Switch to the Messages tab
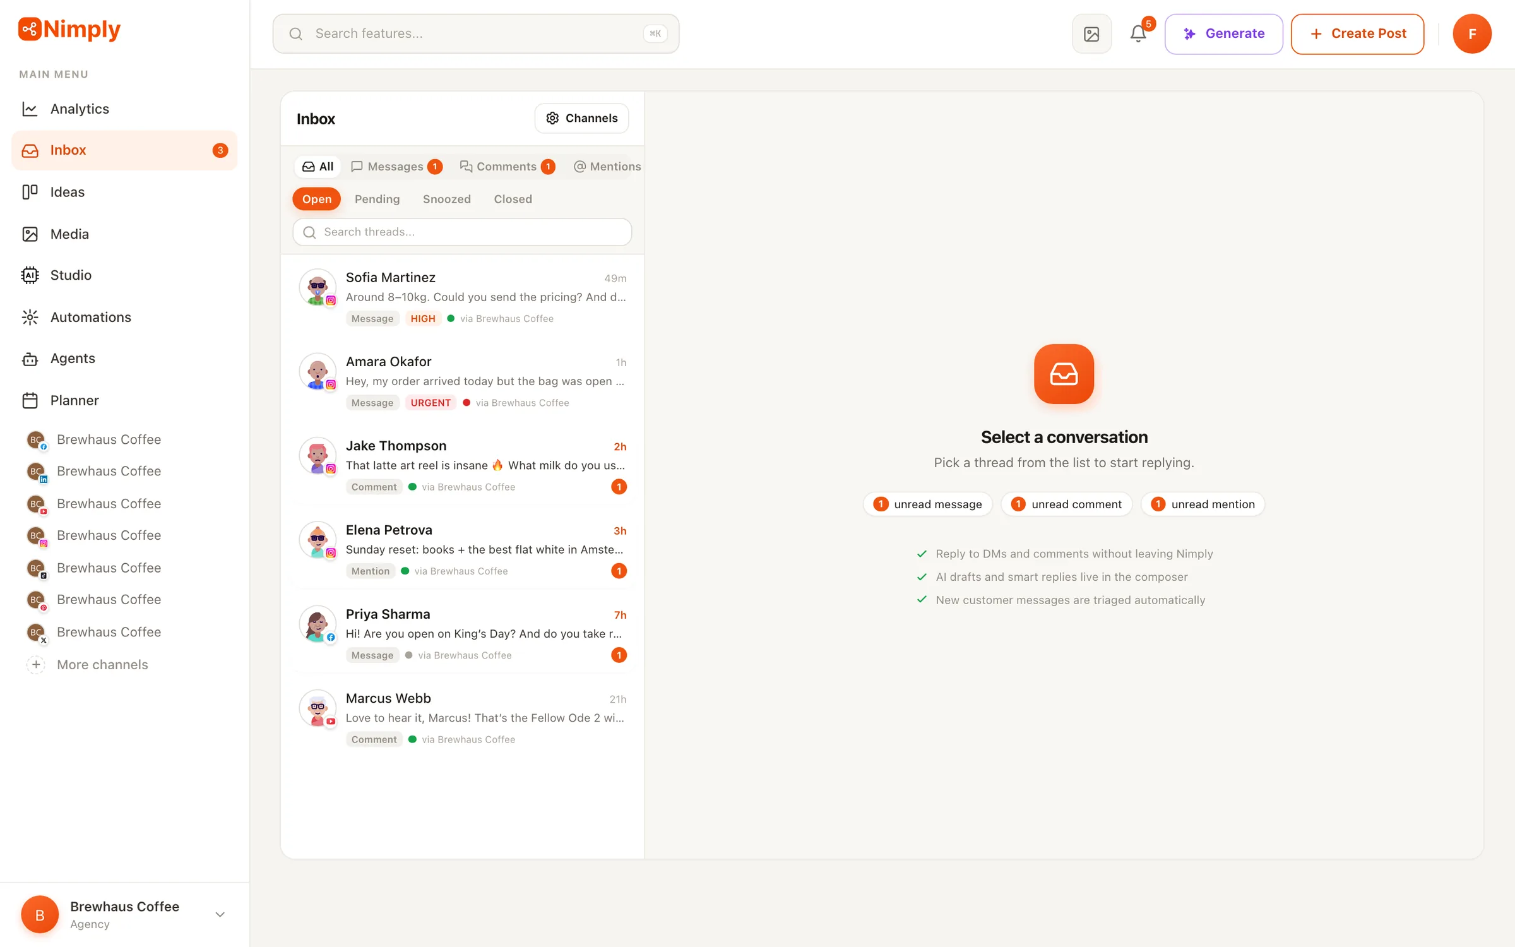 396,167
